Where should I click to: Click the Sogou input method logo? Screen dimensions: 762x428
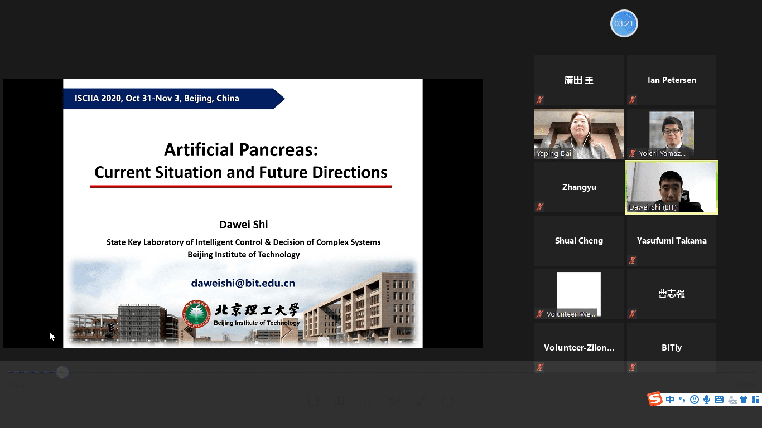[x=655, y=399]
